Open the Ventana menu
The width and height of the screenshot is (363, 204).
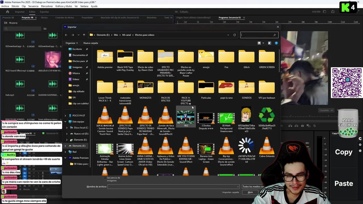tap(84, 6)
